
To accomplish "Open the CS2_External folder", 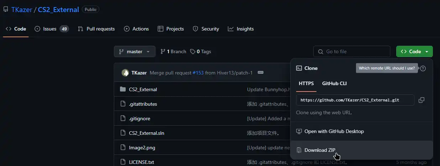I will tap(143, 89).
